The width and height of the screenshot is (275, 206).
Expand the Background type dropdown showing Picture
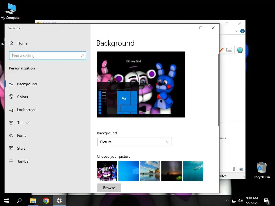[134, 142]
